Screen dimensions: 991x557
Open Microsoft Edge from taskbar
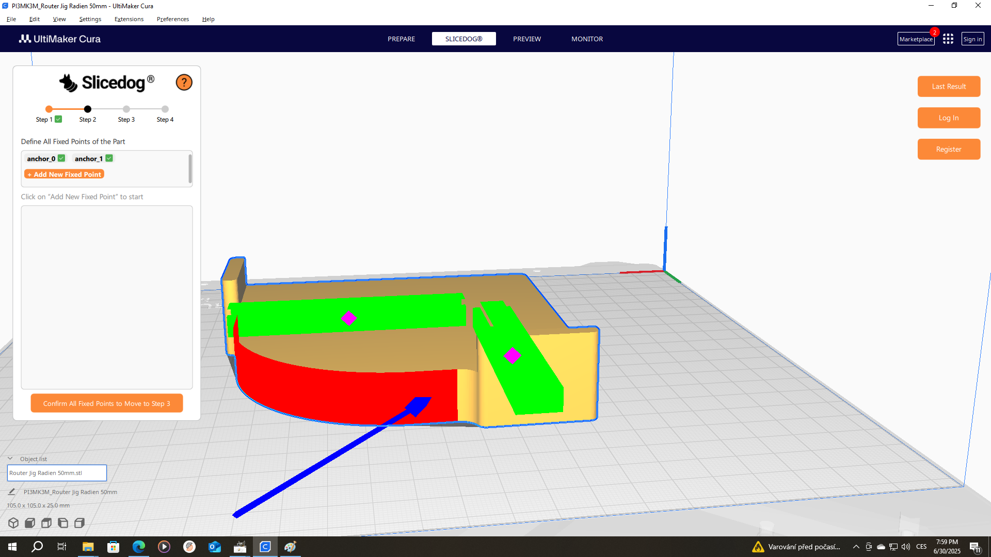tap(139, 547)
